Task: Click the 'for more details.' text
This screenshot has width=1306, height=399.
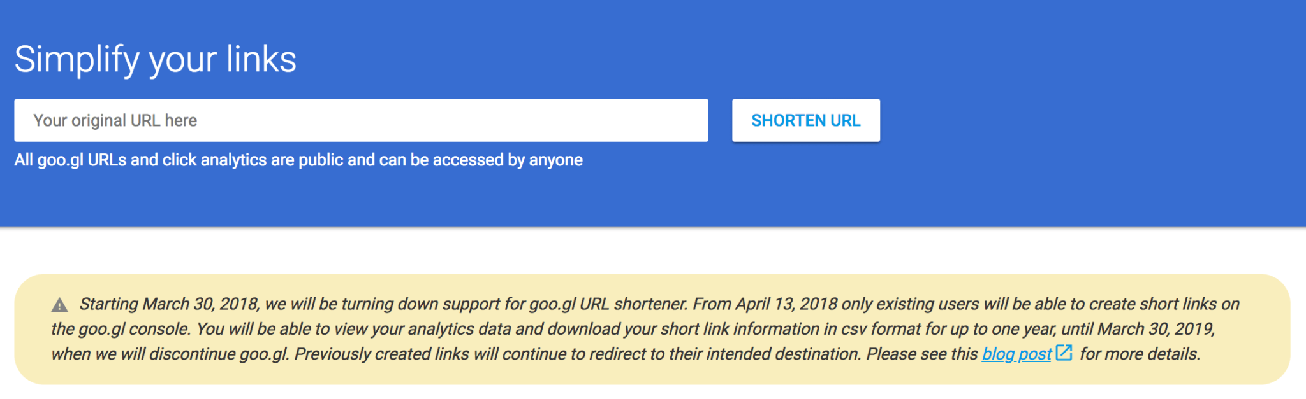Action: click(1140, 354)
